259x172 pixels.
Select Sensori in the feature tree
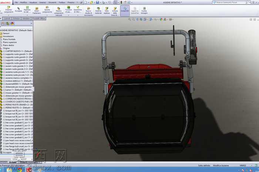pyautogui.click(x=6, y=33)
